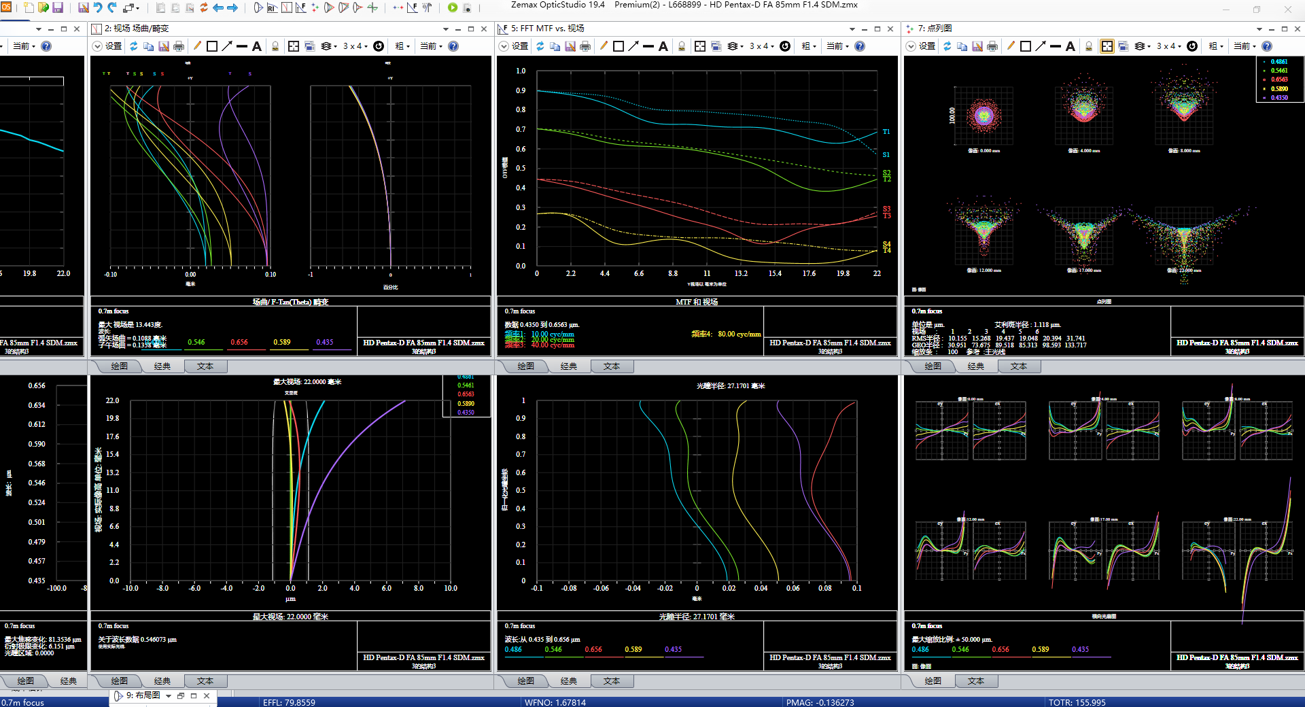Print the spot diagram window
The height and width of the screenshot is (707, 1305).
coord(992,46)
